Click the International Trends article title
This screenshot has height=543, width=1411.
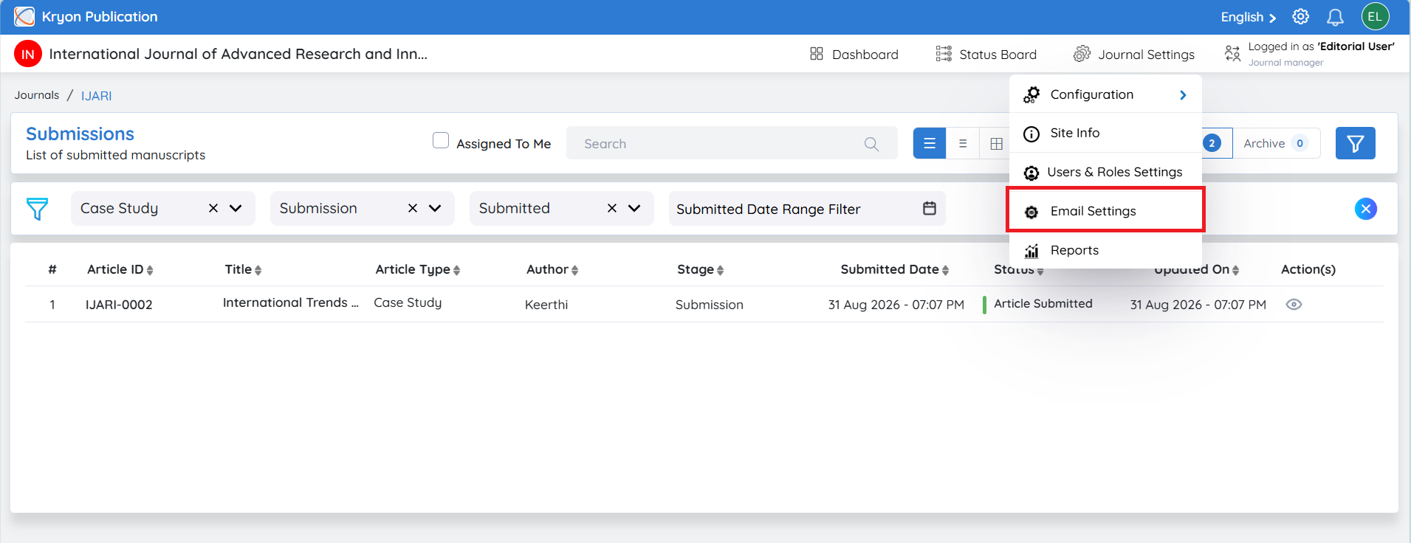coord(291,302)
